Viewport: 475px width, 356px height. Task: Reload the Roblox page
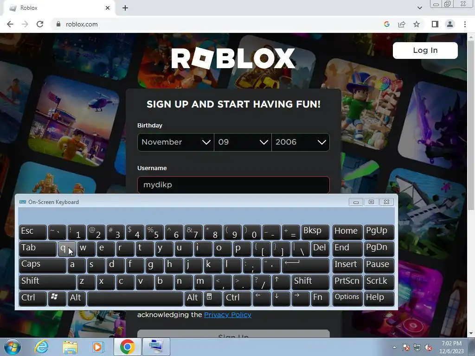pyautogui.click(x=40, y=24)
